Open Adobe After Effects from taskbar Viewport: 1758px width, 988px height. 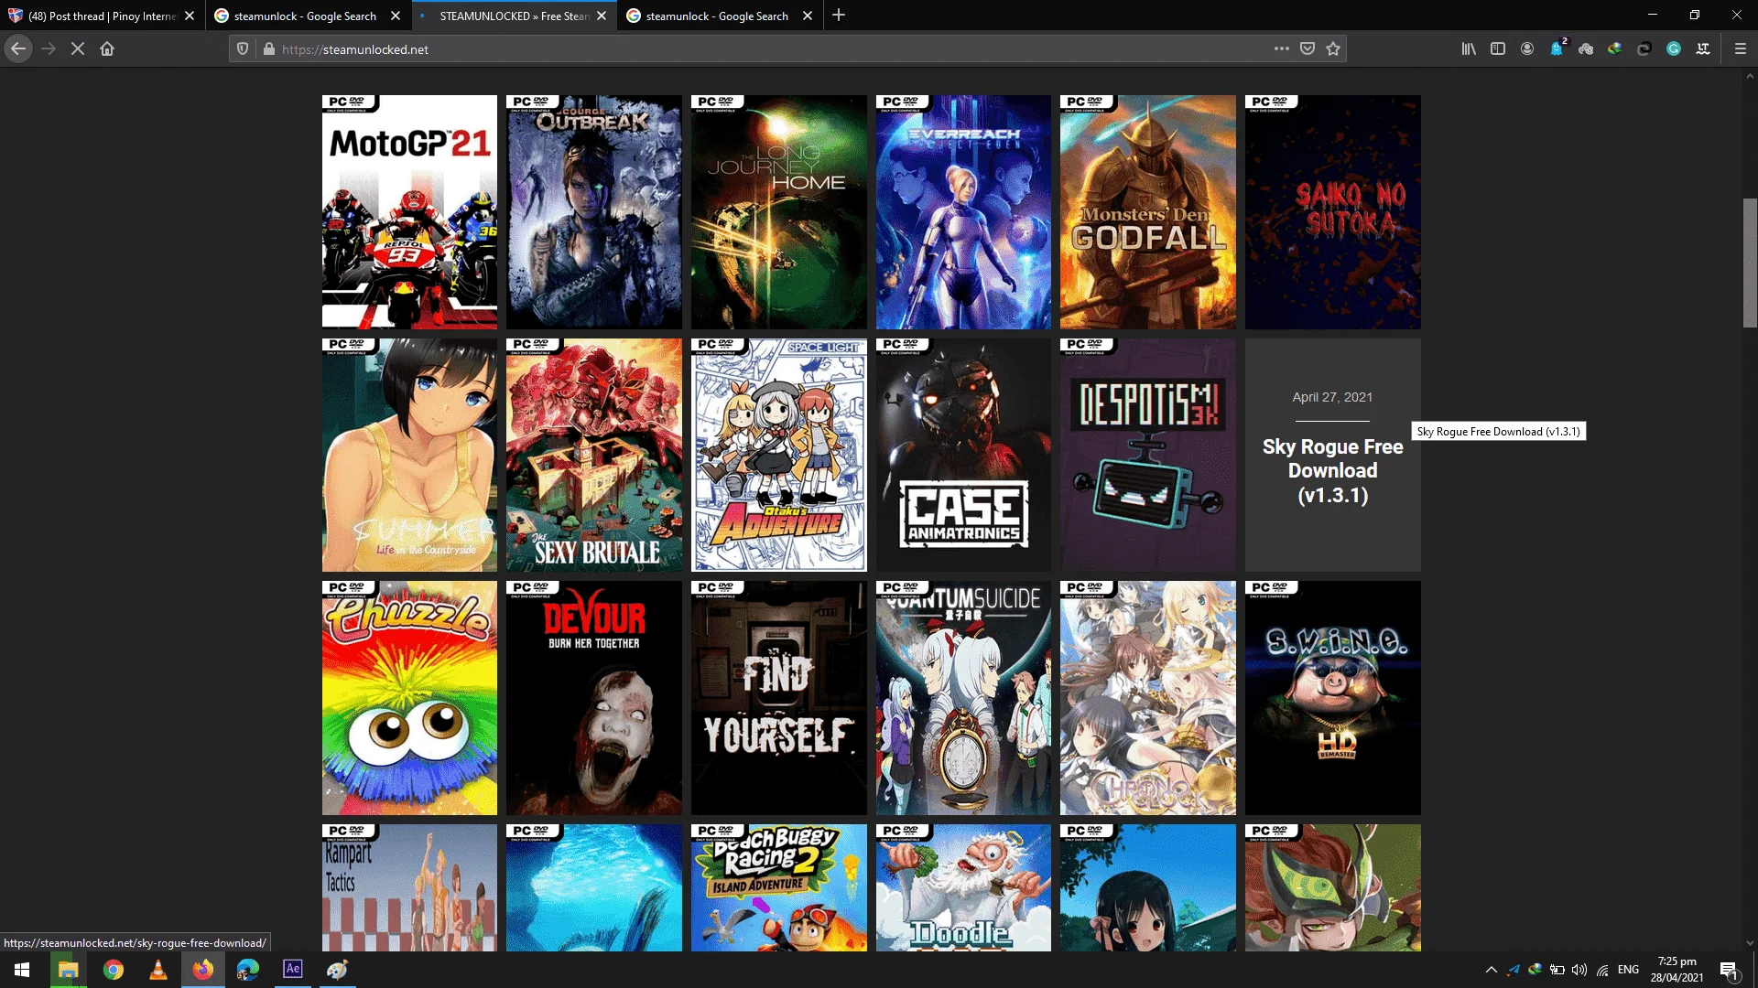click(292, 970)
